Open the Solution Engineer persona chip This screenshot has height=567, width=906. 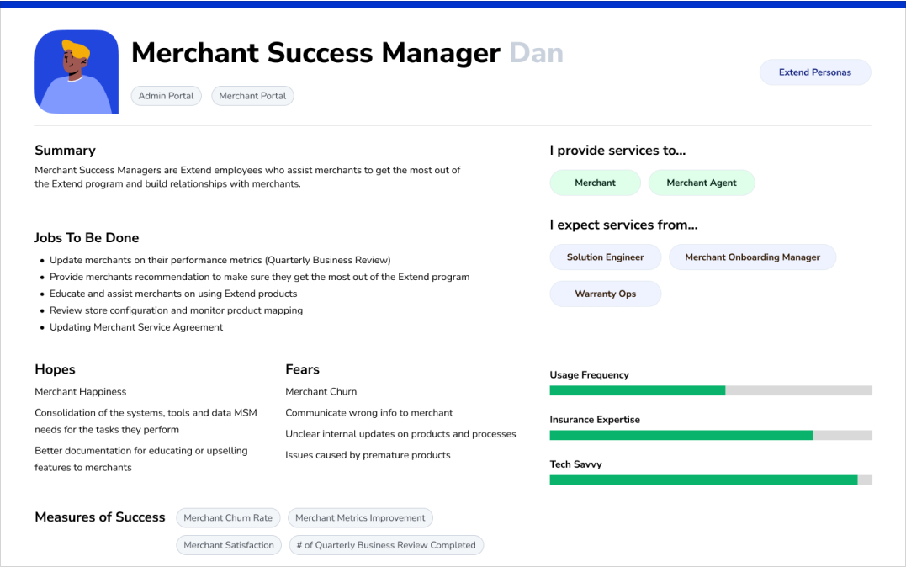tap(605, 257)
